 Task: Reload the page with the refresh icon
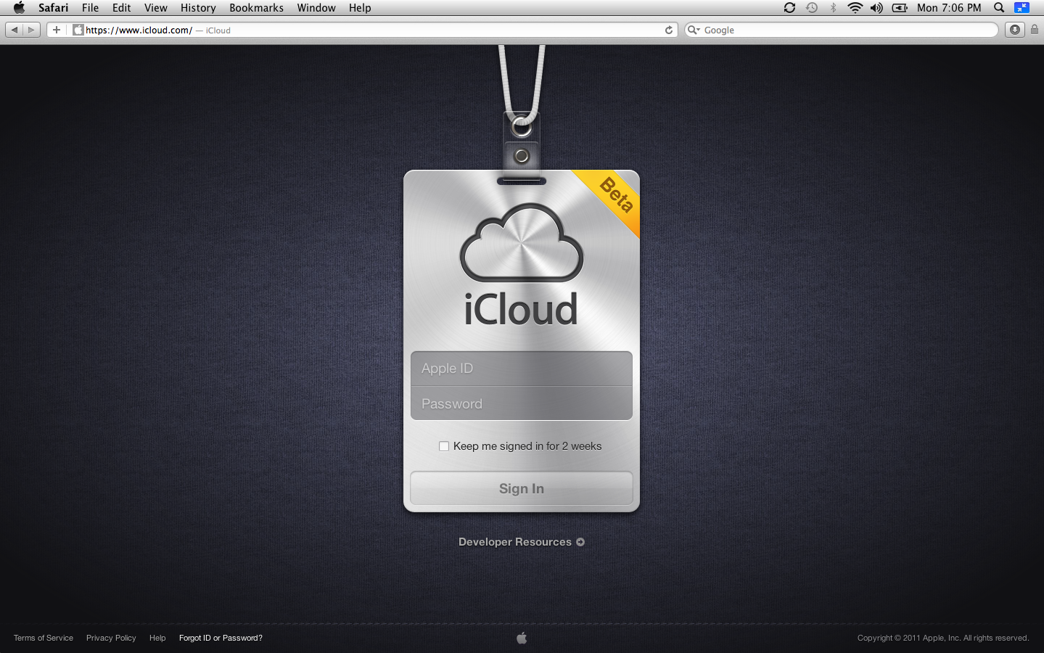[x=669, y=30]
